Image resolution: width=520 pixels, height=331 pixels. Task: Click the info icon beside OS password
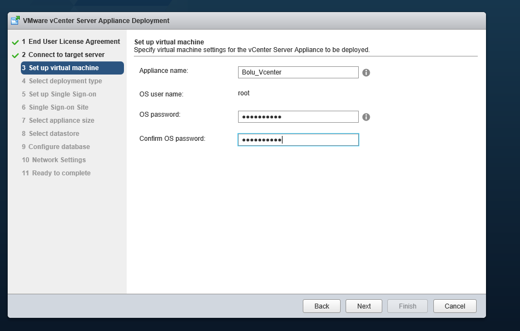pos(366,117)
